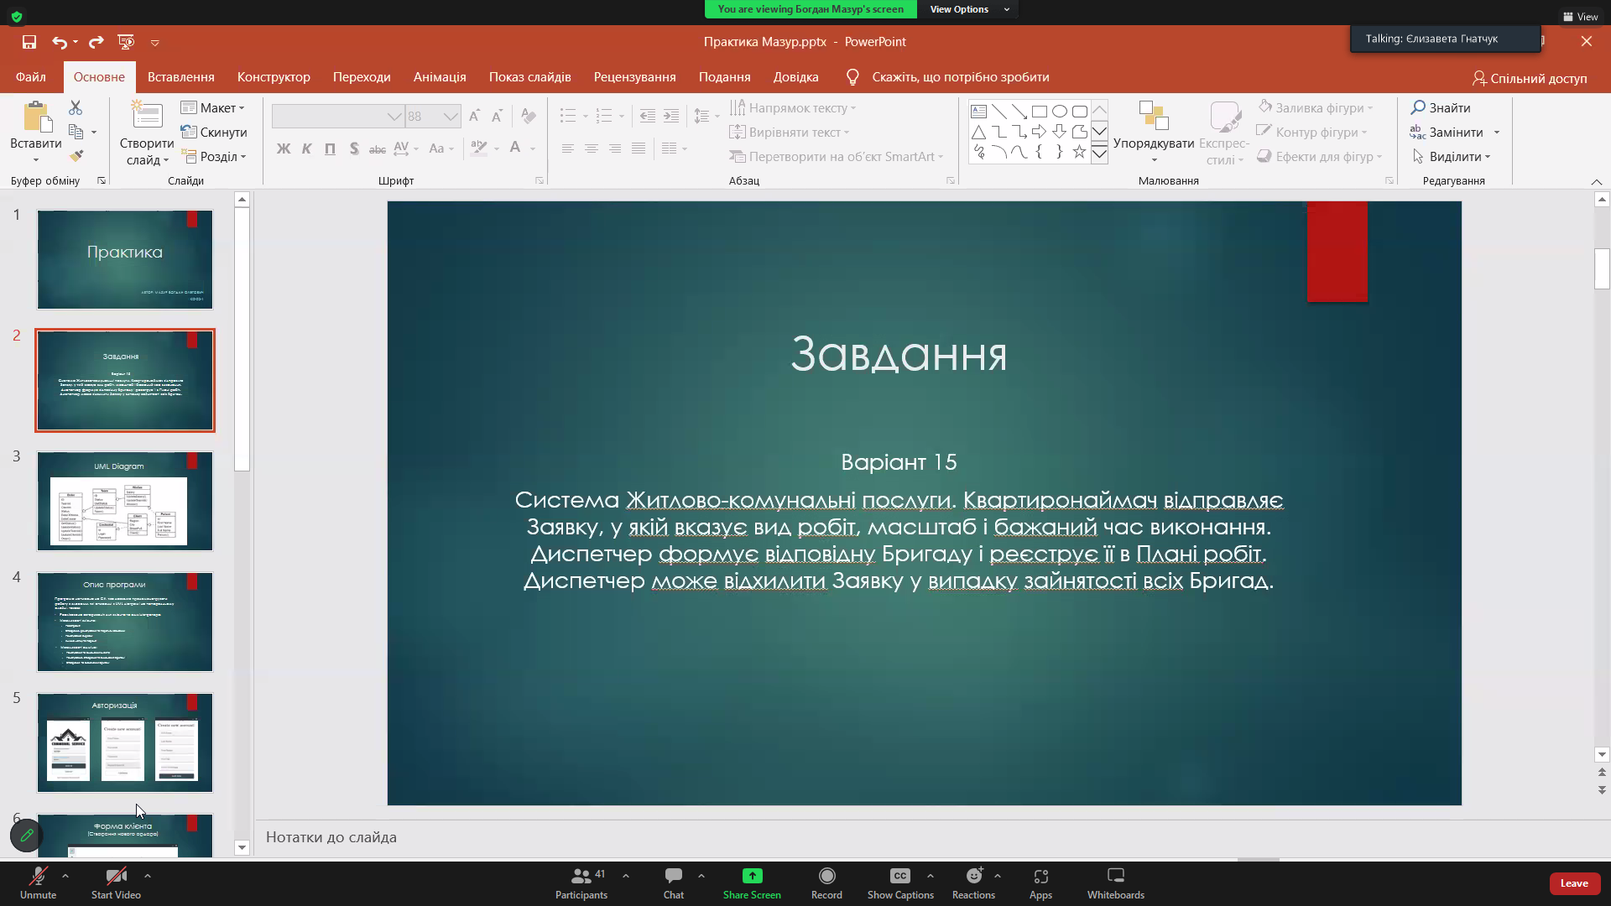Click the Zoom annotation pencil icon

(x=26, y=836)
